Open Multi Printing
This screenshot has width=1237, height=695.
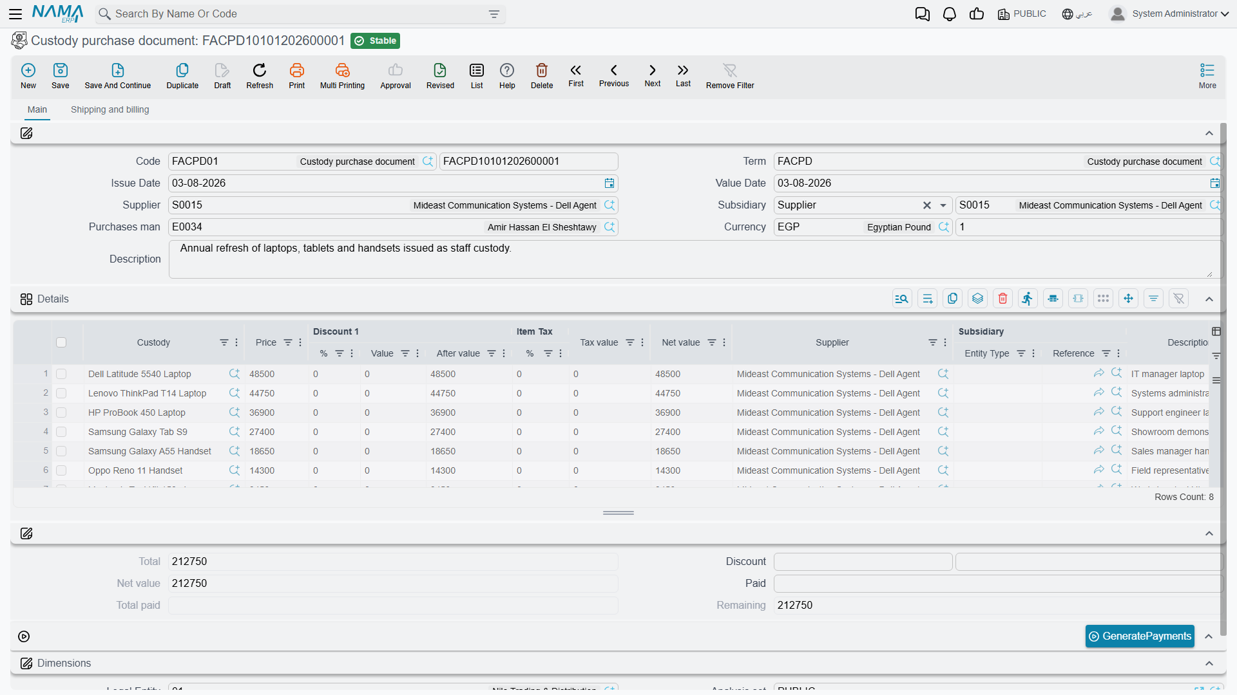click(x=342, y=76)
